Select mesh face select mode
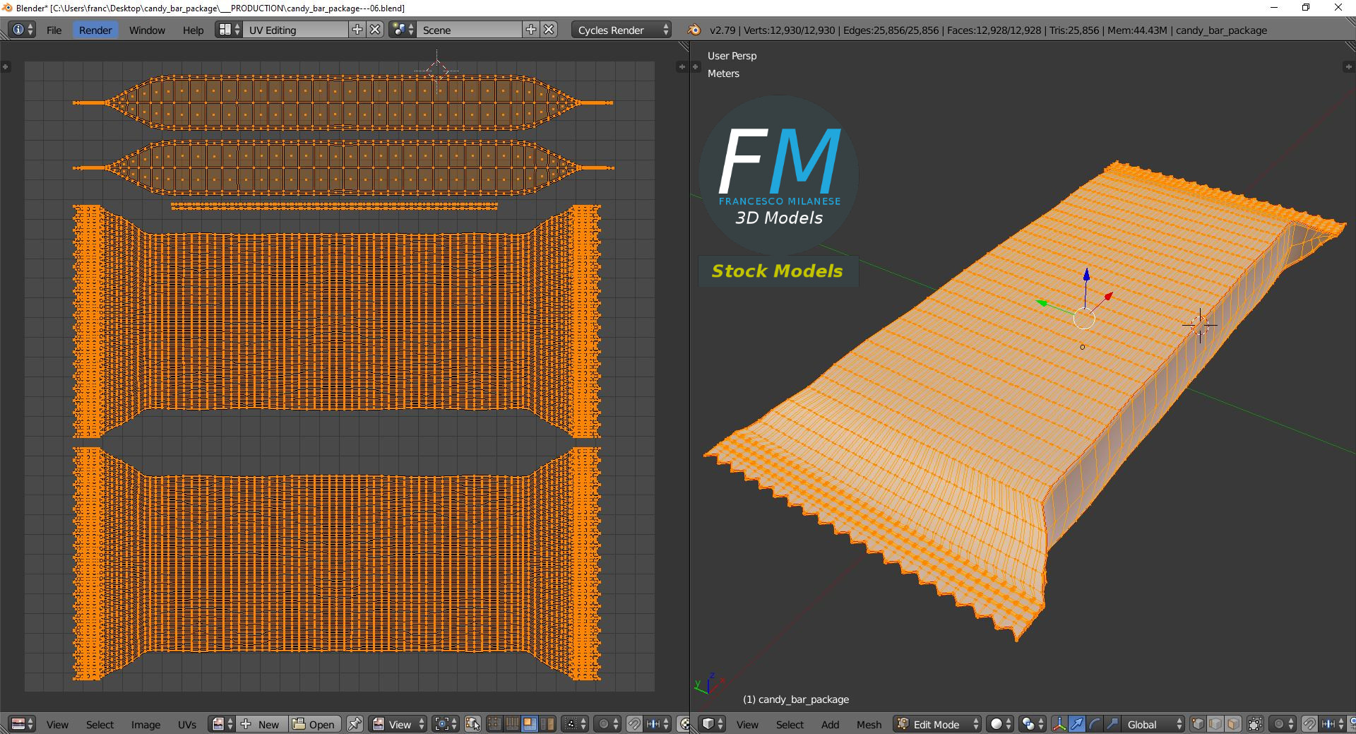This screenshot has width=1356, height=734. (x=1233, y=724)
